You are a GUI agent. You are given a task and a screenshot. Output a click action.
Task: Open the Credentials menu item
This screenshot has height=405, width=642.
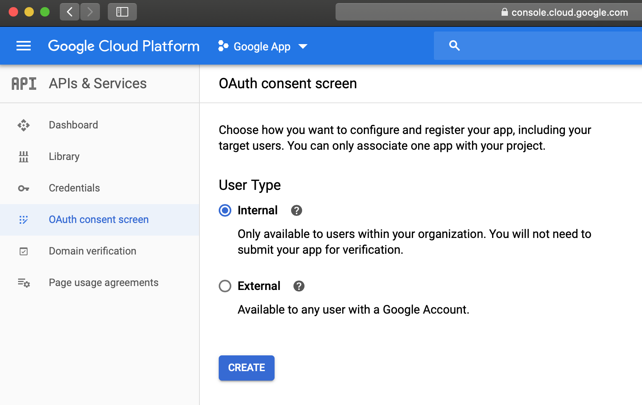pyautogui.click(x=100, y=188)
